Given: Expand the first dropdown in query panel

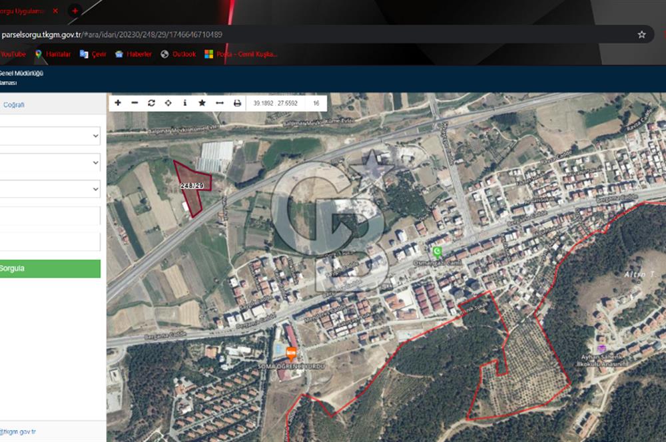Looking at the screenshot, I should click(50, 136).
